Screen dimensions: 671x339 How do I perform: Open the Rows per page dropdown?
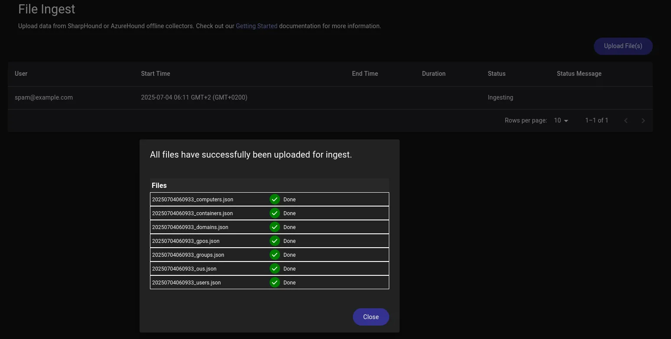pyautogui.click(x=561, y=120)
